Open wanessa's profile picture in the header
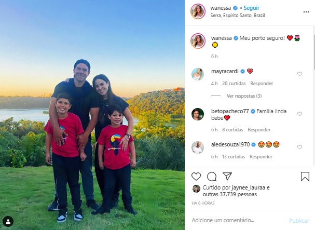This screenshot has width=315, height=230. click(198, 11)
